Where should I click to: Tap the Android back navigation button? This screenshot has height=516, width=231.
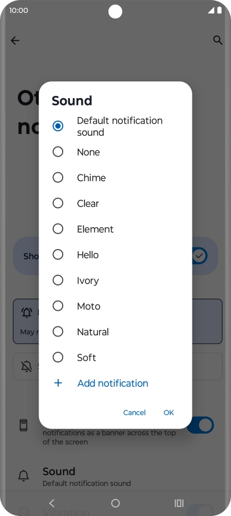[51, 503]
